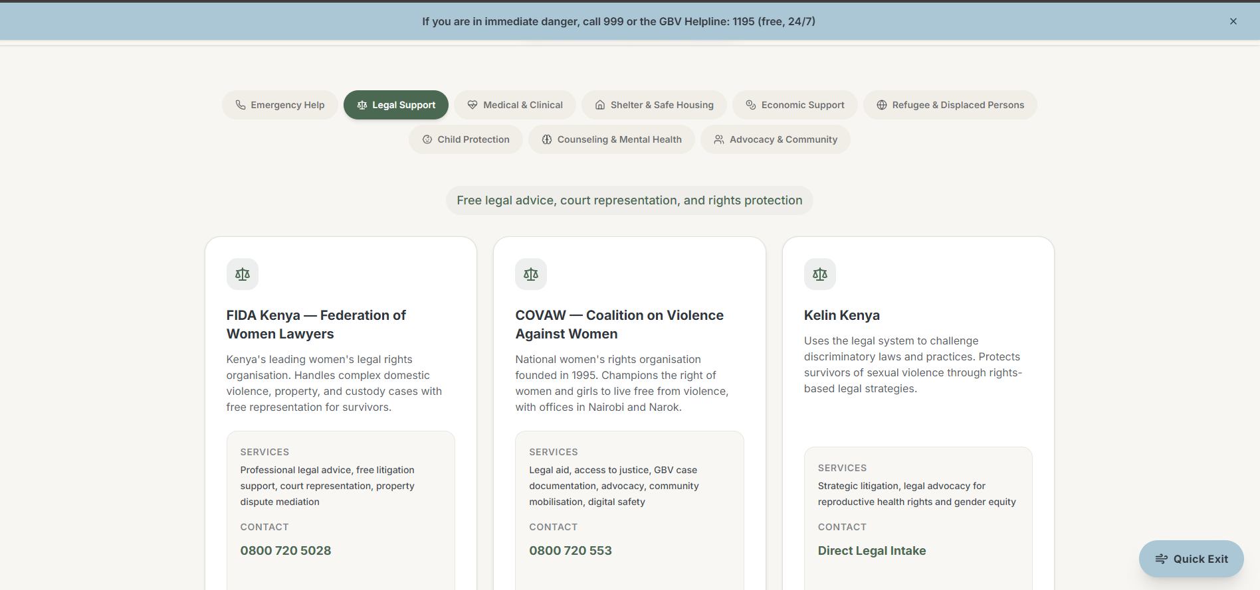This screenshot has height=590, width=1260.
Task: Switch to Medical & Clinical category
Action: (515, 105)
